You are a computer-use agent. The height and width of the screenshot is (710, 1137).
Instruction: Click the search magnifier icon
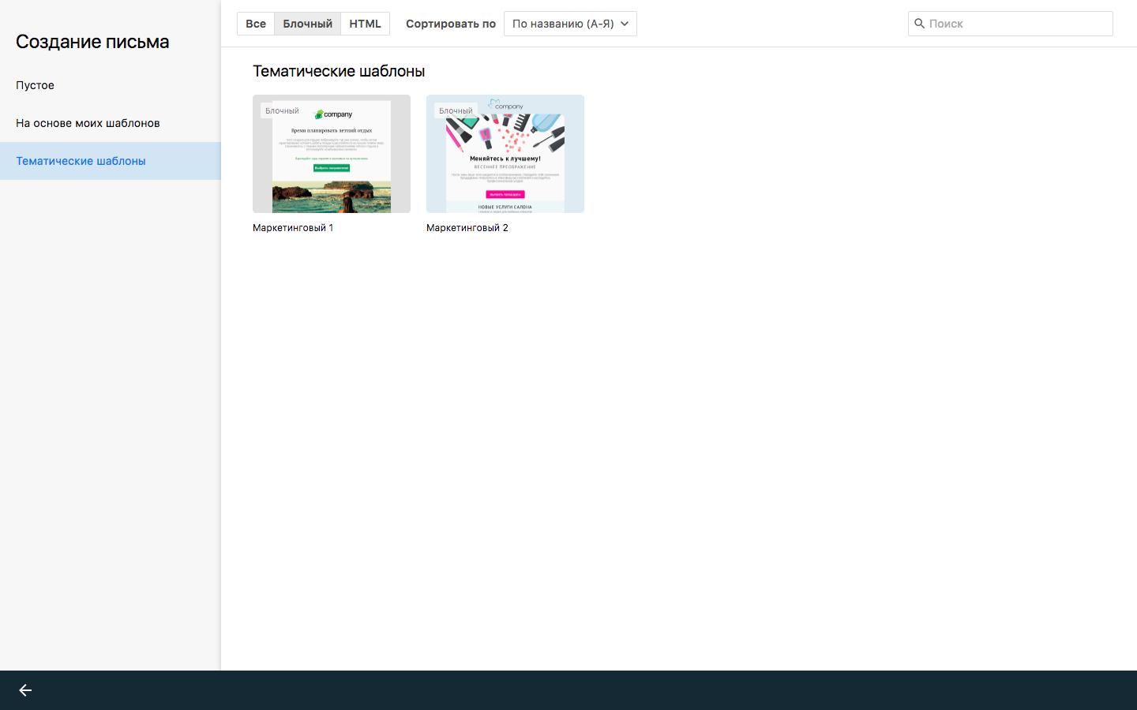pyautogui.click(x=919, y=24)
